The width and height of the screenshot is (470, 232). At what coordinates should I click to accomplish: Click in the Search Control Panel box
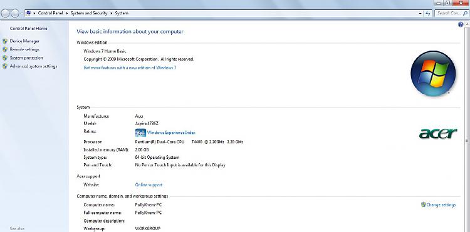tap(451, 13)
